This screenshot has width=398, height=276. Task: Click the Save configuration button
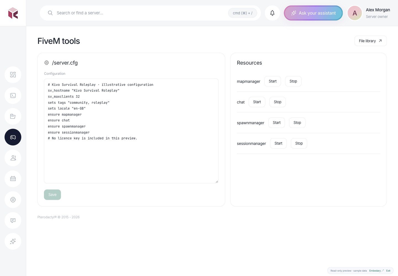[52, 195]
